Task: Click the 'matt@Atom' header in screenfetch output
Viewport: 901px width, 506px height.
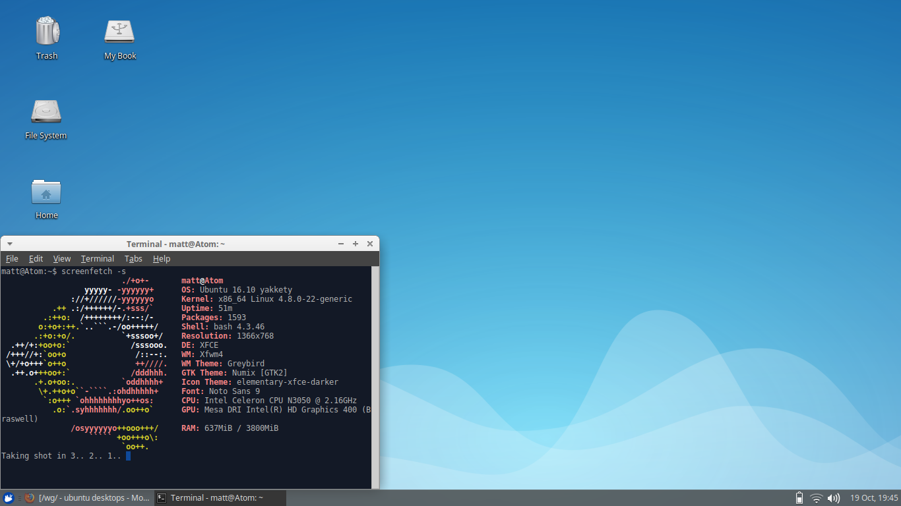Action: [202, 281]
